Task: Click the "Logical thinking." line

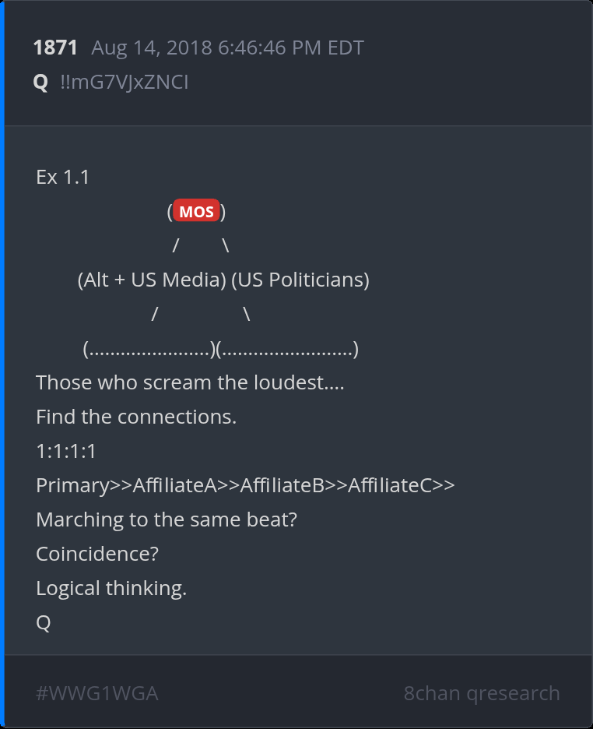Action: [x=111, y=588]
